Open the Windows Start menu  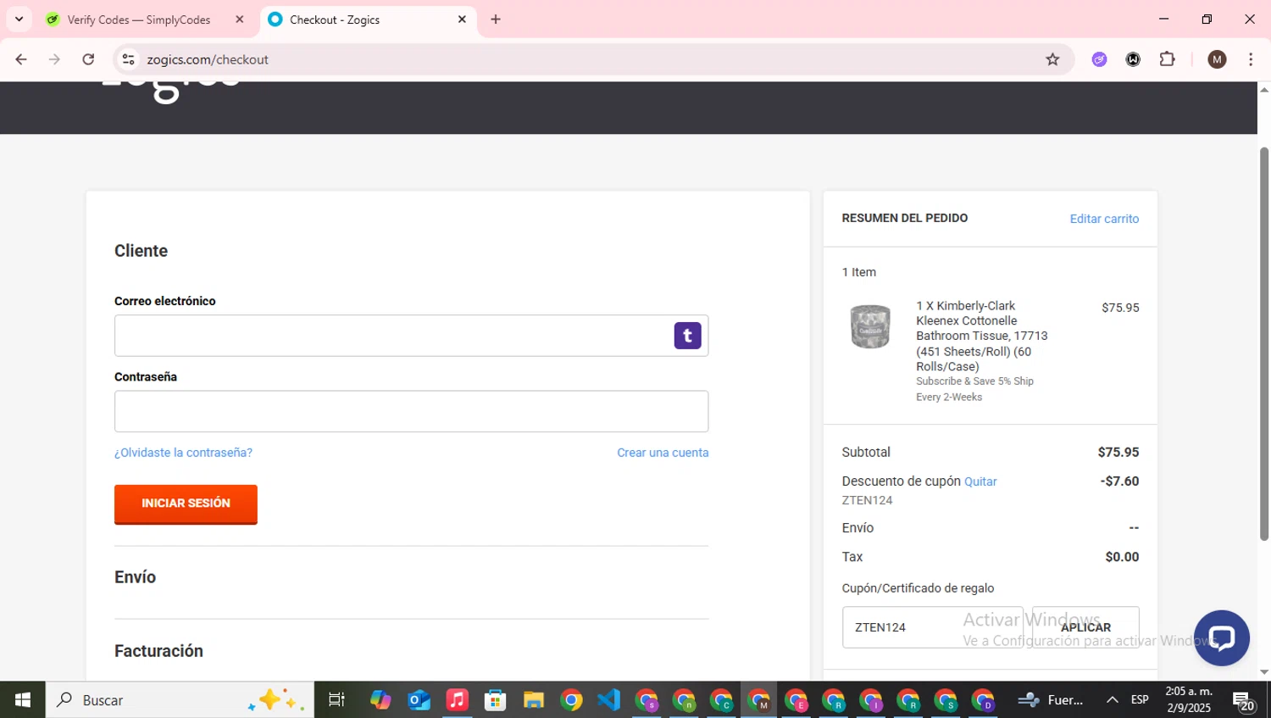(x=23, y=700)
